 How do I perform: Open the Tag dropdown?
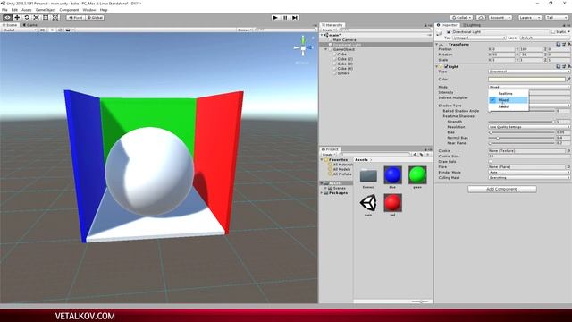479,38
